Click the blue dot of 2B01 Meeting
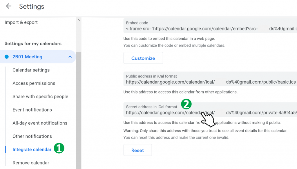297x169 pixels. coord(7,57)
